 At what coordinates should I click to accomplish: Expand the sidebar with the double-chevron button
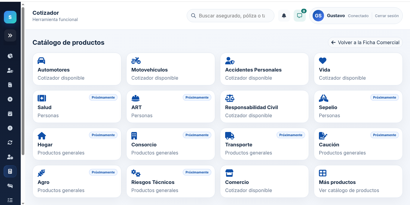[10, 35]
